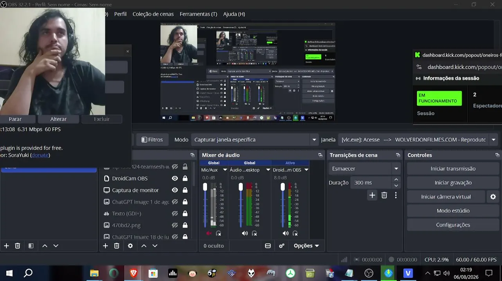Image resolution: width=502 pixels, height=281 pixels.
Task: Move the selected source down
Action: point(155,246)
